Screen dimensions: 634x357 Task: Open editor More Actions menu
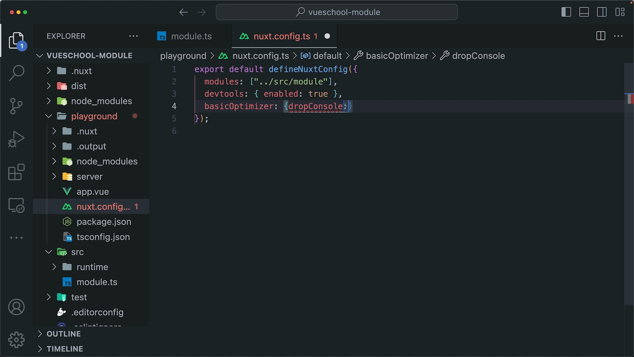click(618, 36)
